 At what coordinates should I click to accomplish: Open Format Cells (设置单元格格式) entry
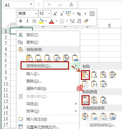pyautogui.click(x=48, y=127)
